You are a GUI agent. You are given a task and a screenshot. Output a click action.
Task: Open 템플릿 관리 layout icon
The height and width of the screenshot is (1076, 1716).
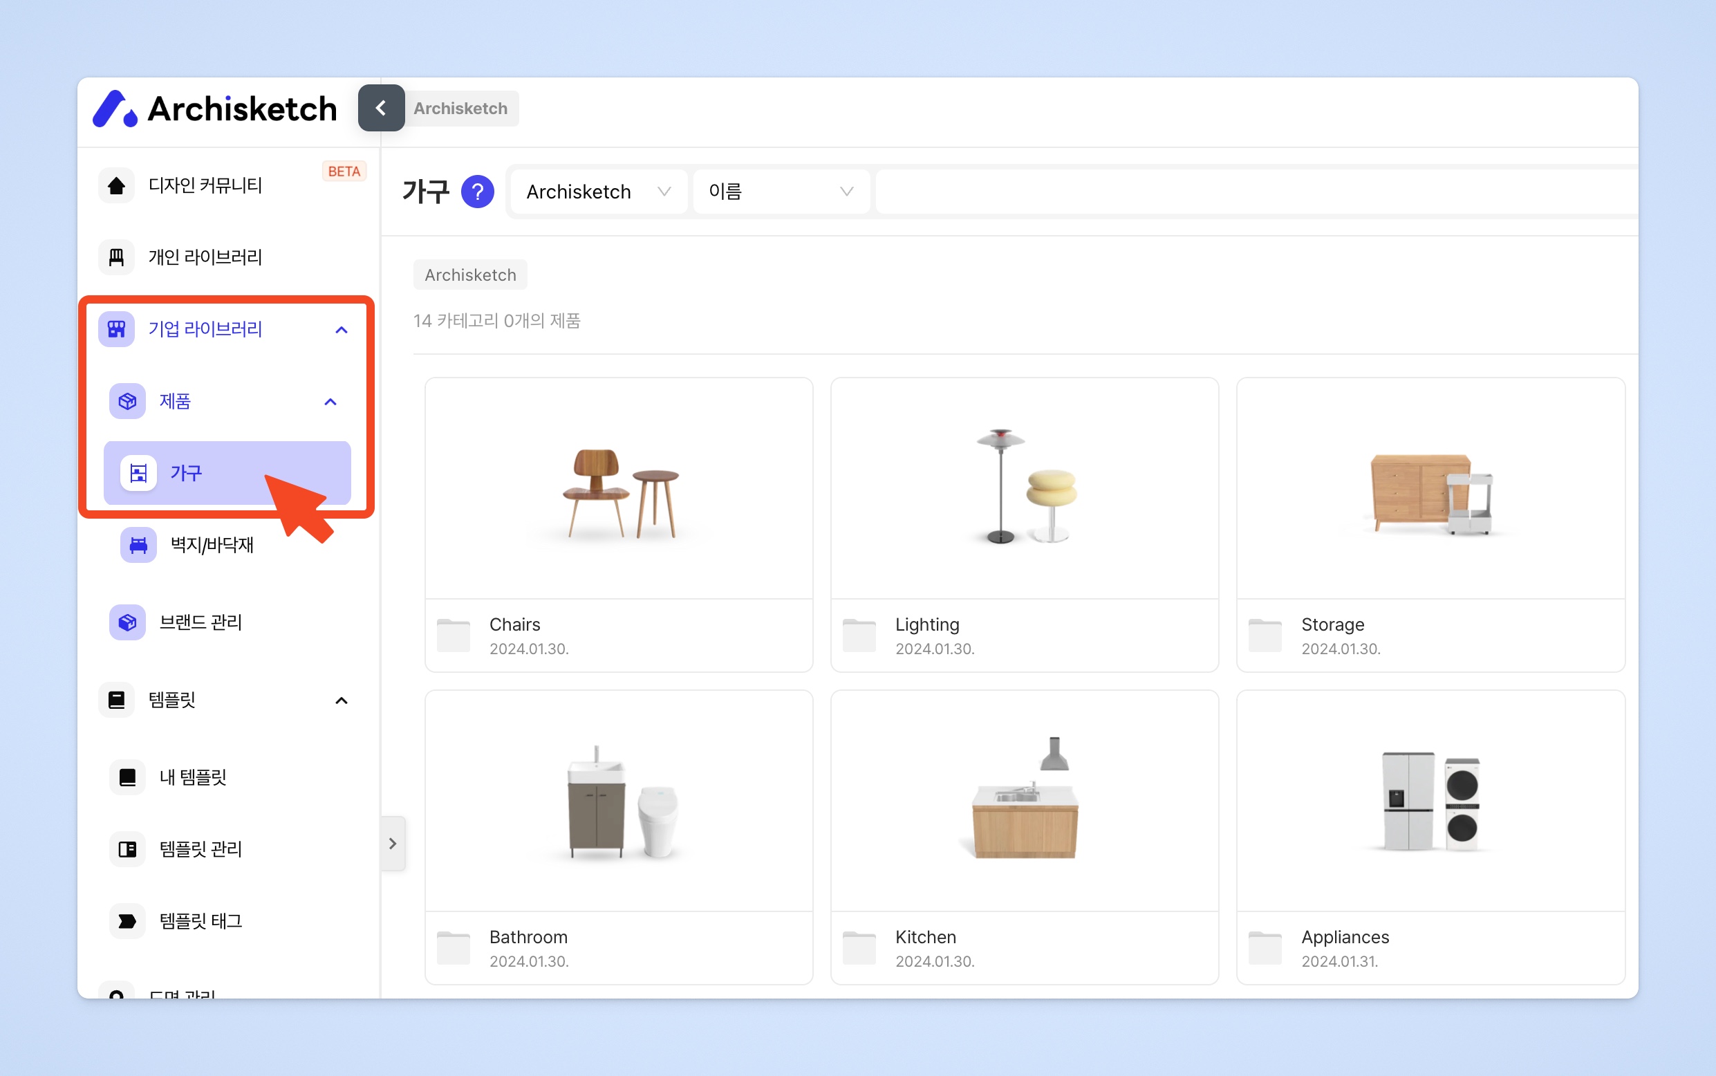(x=127, y=849)
